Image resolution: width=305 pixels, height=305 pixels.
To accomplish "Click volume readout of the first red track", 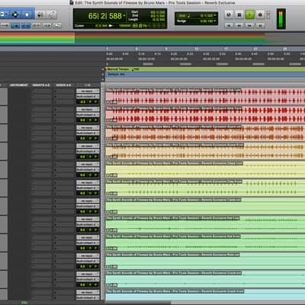I will coord(83,102).
